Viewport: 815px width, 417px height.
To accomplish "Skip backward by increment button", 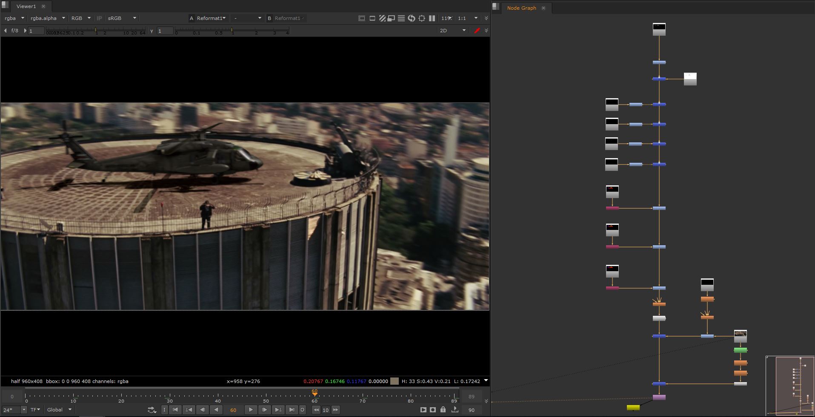I will [316, 410].
